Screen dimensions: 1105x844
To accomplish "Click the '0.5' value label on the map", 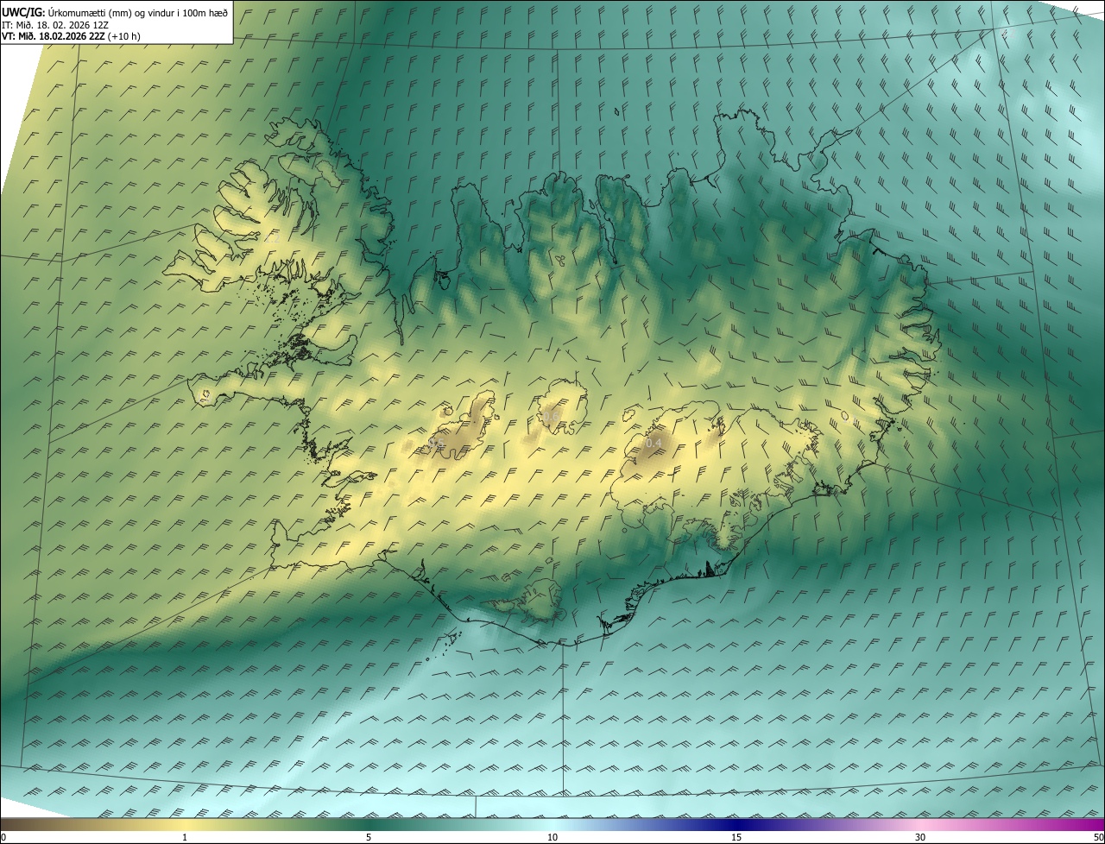I will click(436, 444).
